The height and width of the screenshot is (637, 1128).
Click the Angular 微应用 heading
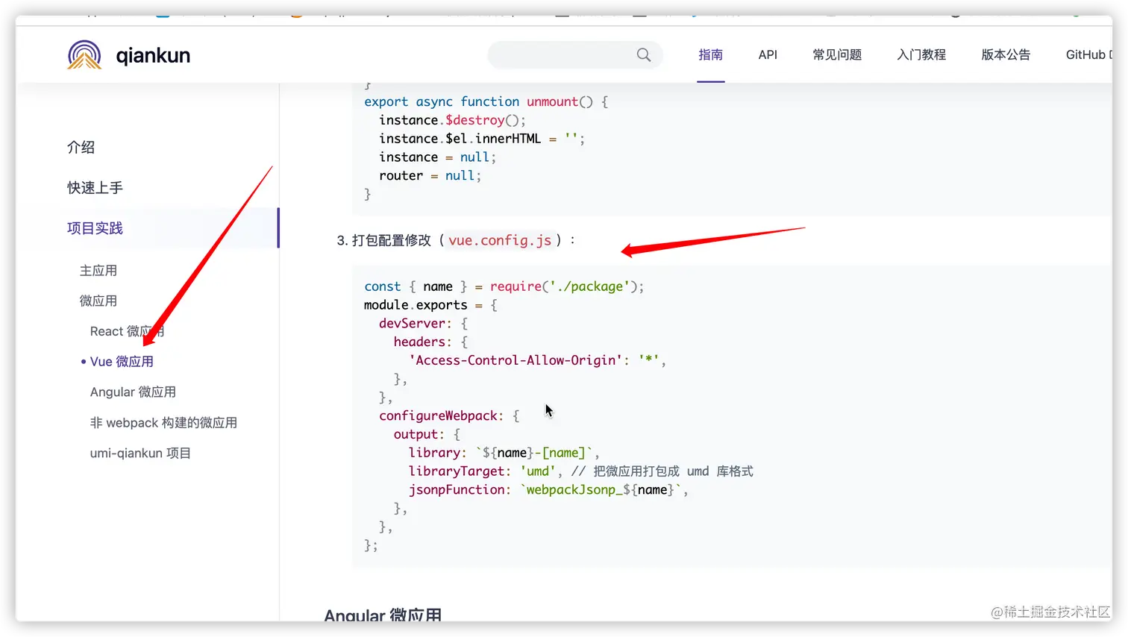click(x=383, y=615)
